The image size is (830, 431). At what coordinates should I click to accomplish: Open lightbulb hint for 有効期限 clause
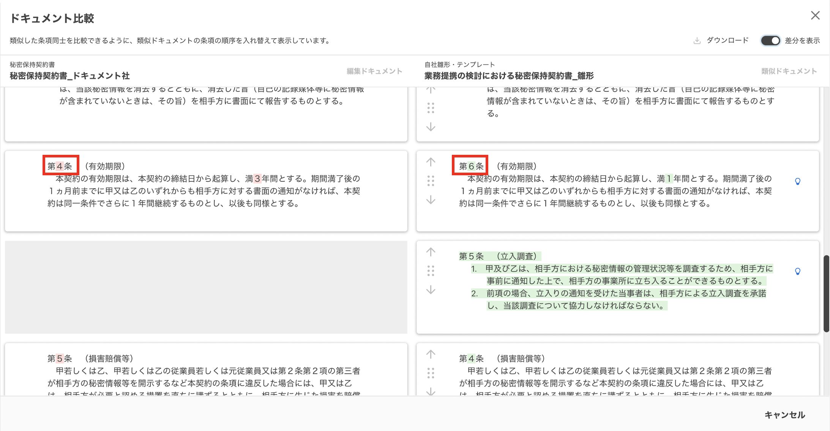click(x=798, y=181)
